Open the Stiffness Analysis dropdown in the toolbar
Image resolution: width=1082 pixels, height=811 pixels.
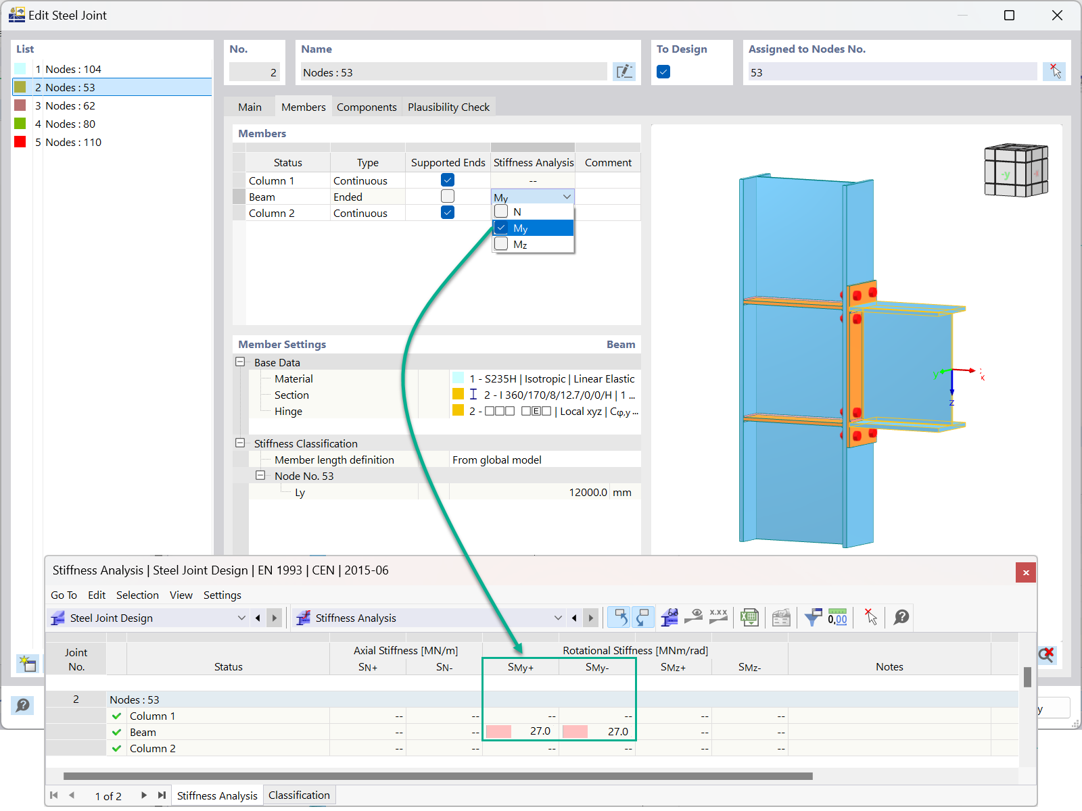557,617
